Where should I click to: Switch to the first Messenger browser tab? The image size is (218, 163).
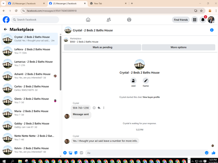pyautogui.click(x=27, y=3)
